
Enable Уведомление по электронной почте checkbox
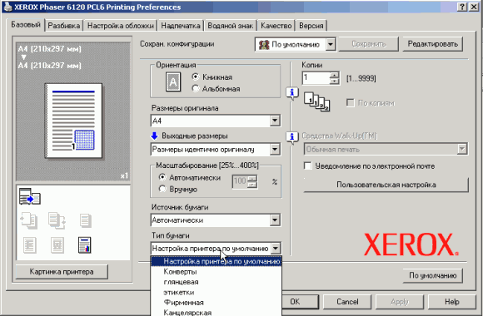coord(308,166)
